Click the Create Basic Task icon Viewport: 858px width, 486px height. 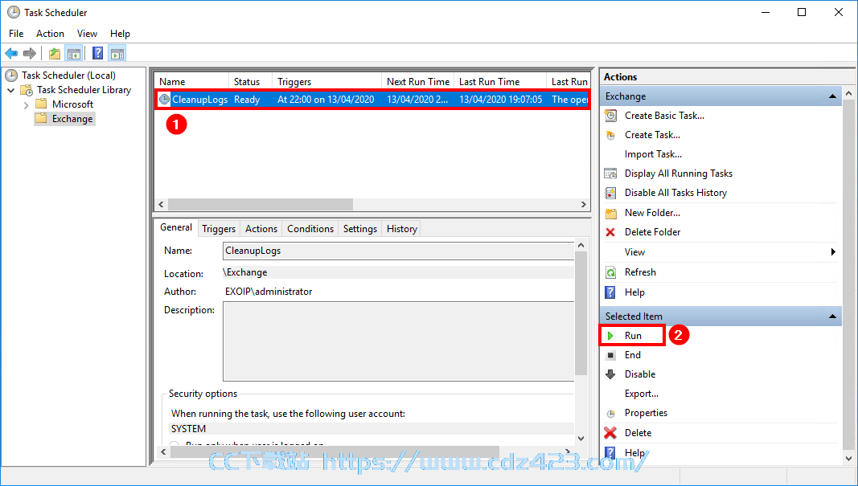point(610,116)
